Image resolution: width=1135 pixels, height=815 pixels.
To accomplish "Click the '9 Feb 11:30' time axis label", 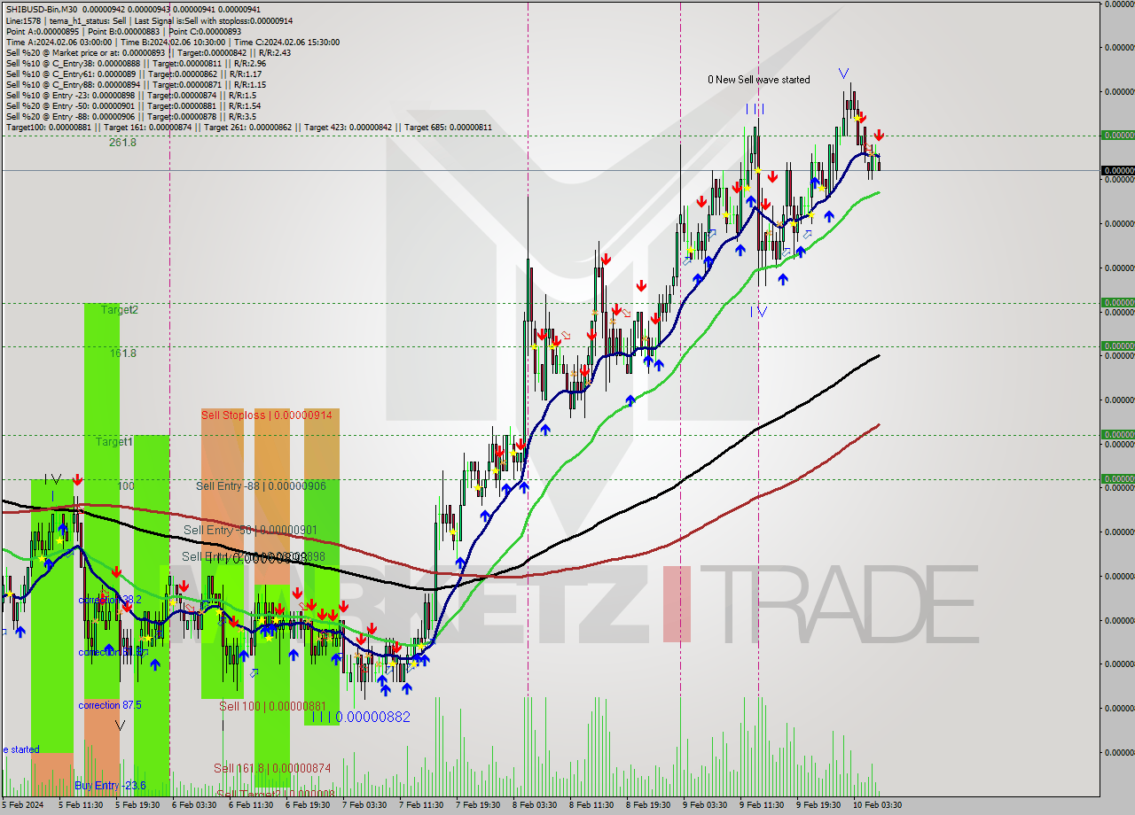I will coord(762,805).
